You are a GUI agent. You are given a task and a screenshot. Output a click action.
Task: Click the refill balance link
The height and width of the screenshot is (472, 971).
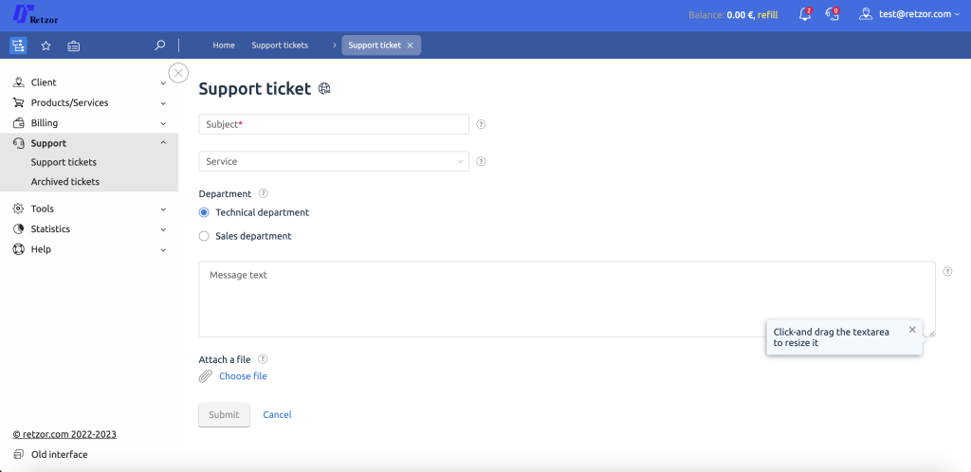(767, 15)
